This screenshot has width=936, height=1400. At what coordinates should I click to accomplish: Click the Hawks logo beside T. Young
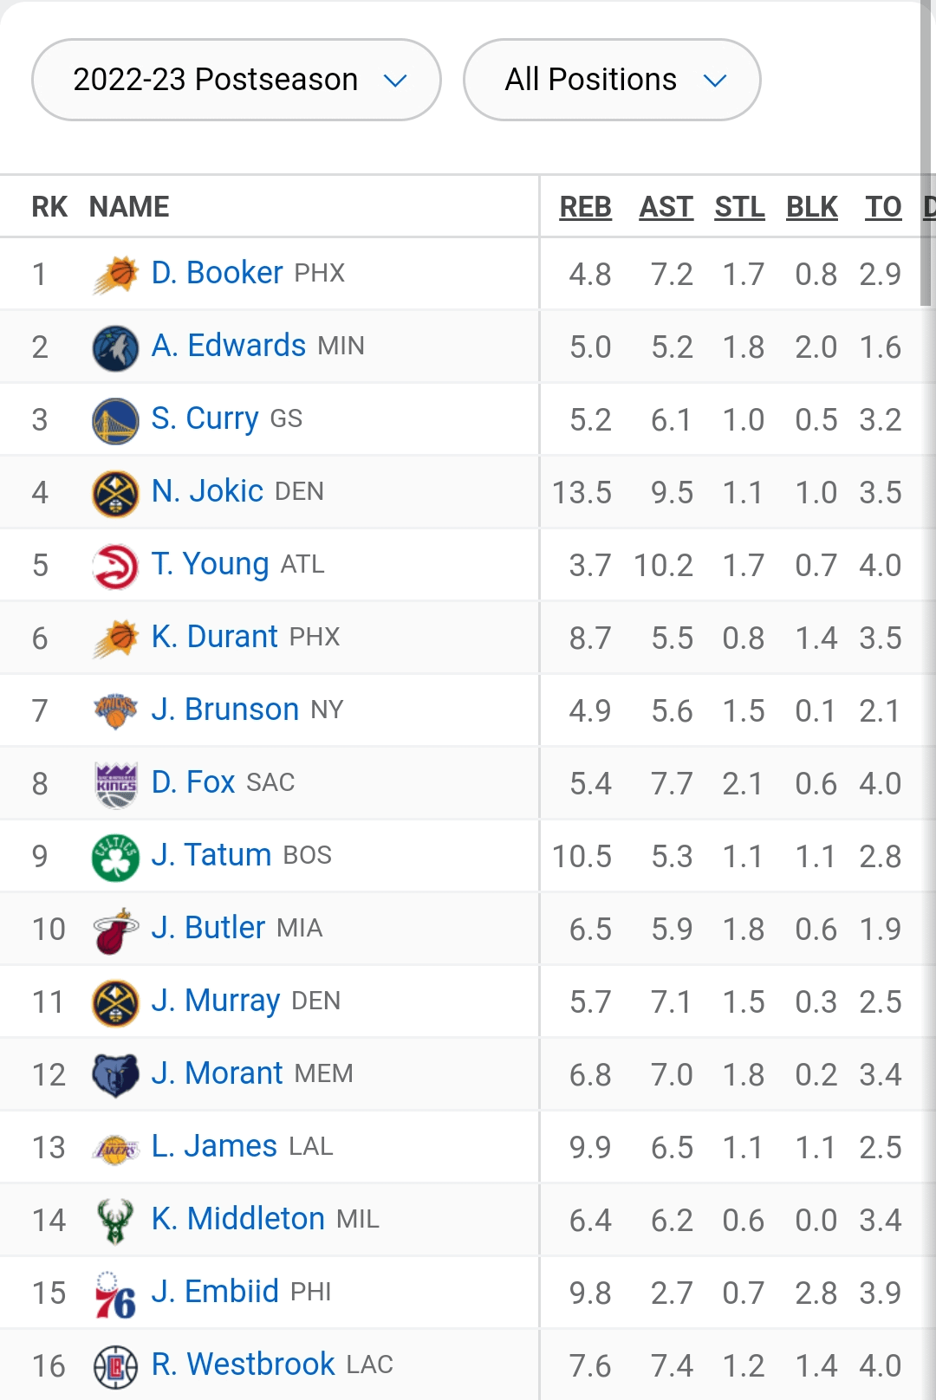pos(115,566)
